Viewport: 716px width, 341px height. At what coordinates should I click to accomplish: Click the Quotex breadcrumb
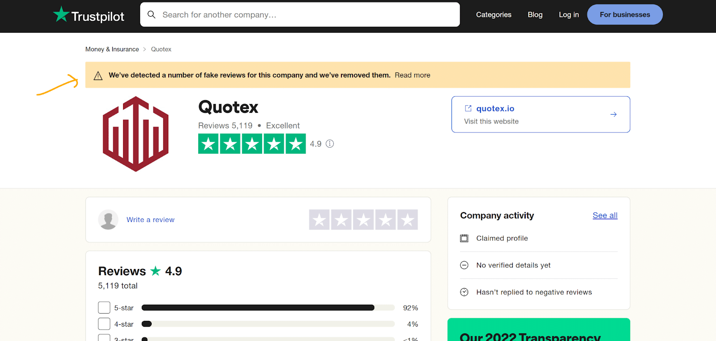[161, 49]
